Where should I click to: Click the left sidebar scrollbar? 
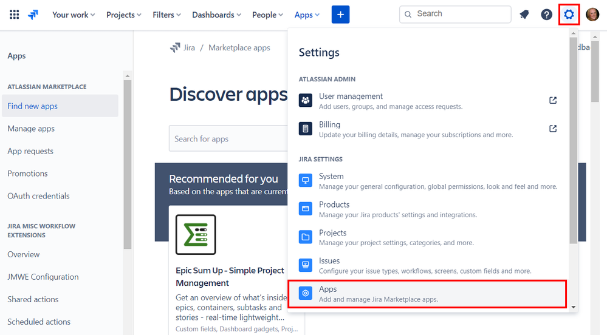[128, 164]
